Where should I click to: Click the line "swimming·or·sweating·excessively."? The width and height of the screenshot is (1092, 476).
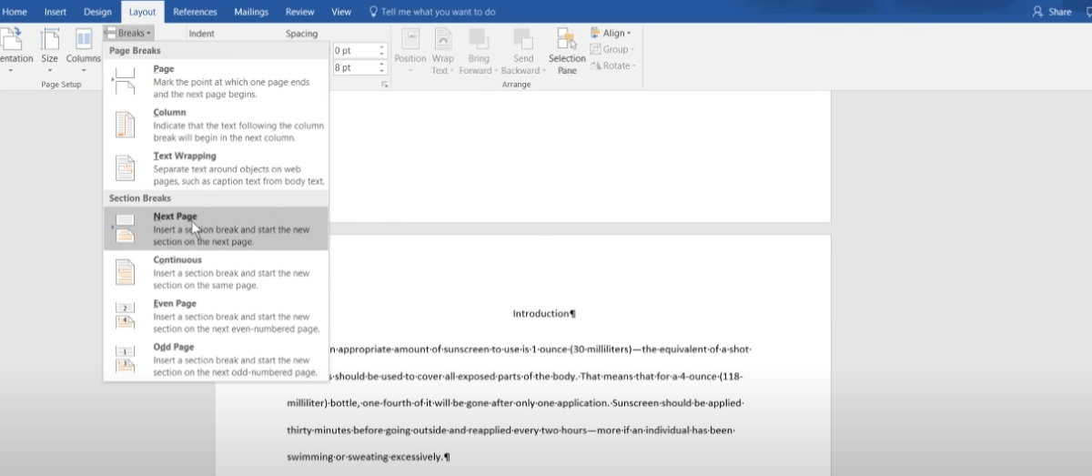tap(368, 457)
